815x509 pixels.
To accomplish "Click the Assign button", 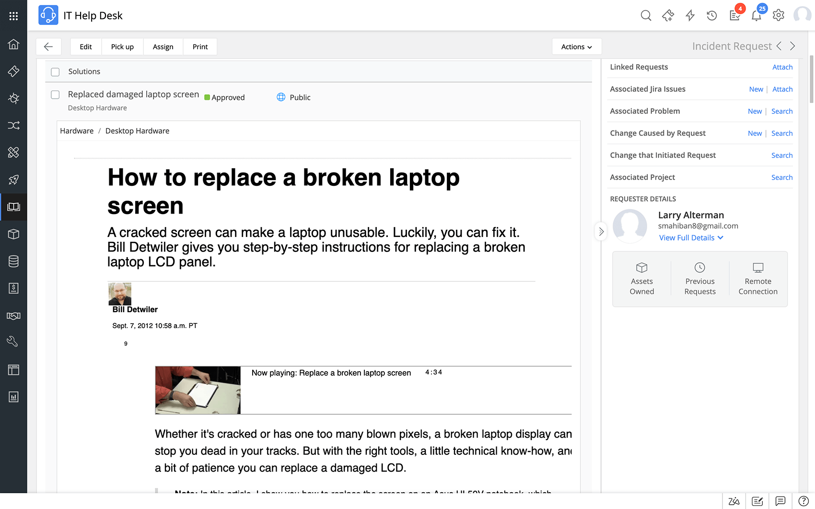I will 163,47.
